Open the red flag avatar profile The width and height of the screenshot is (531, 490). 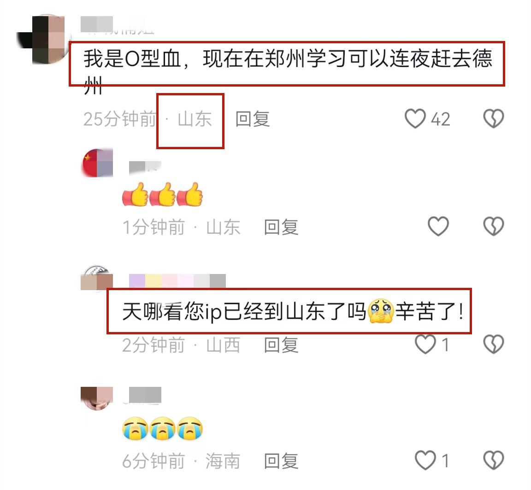coord(97,163)
